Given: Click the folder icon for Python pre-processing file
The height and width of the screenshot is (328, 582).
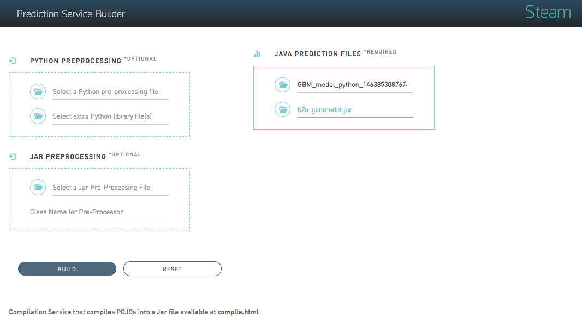Looking at the screenshot, I should tap(38, 92).
